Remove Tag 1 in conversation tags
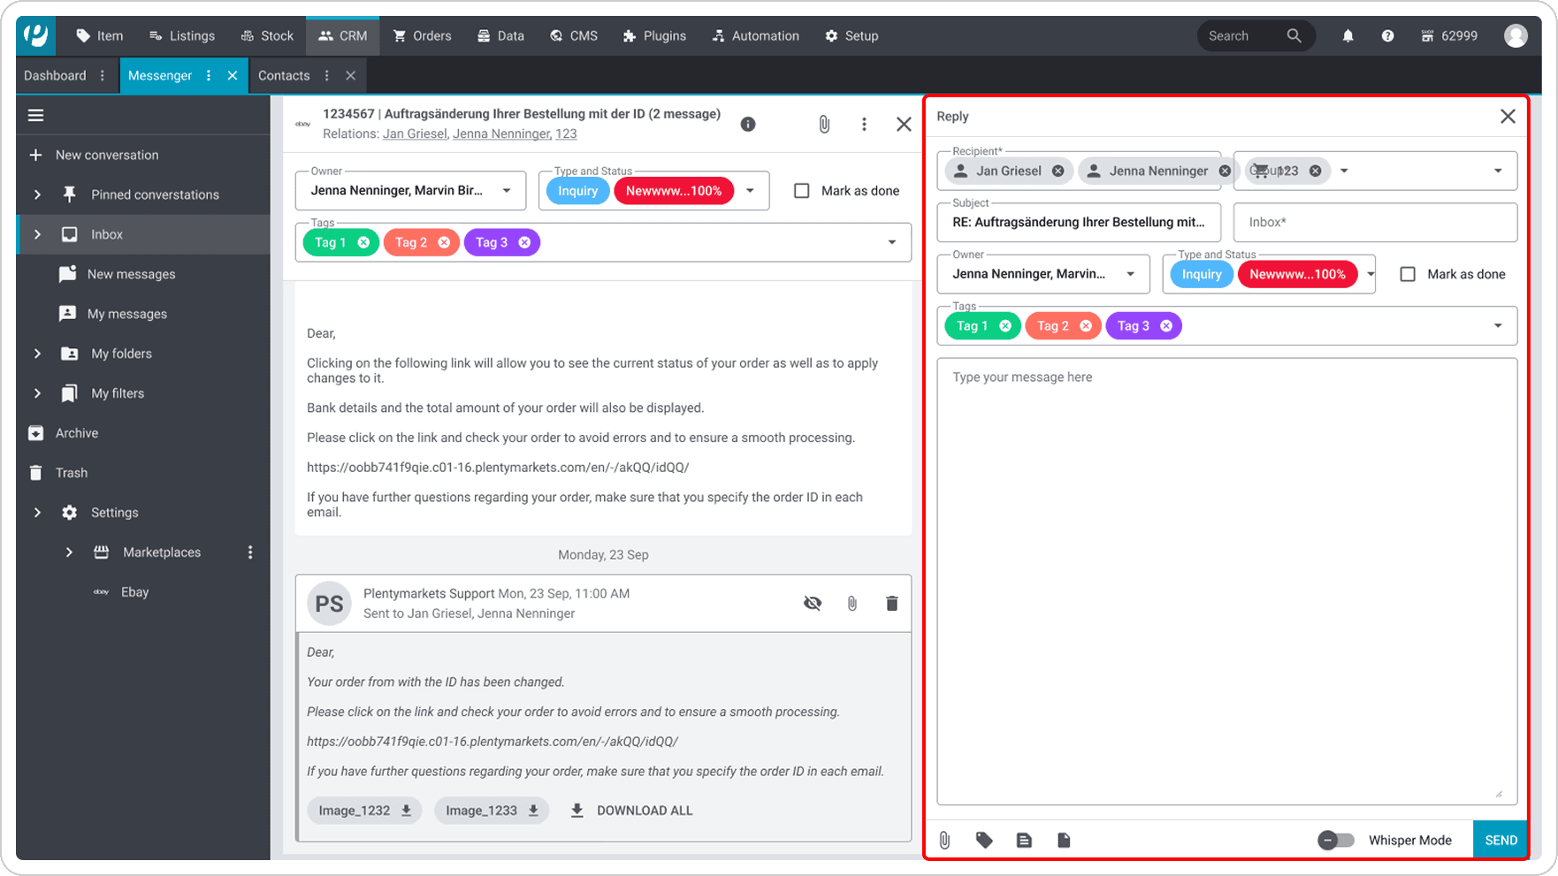Screen dimensions: 1558x876 point(363,242)
